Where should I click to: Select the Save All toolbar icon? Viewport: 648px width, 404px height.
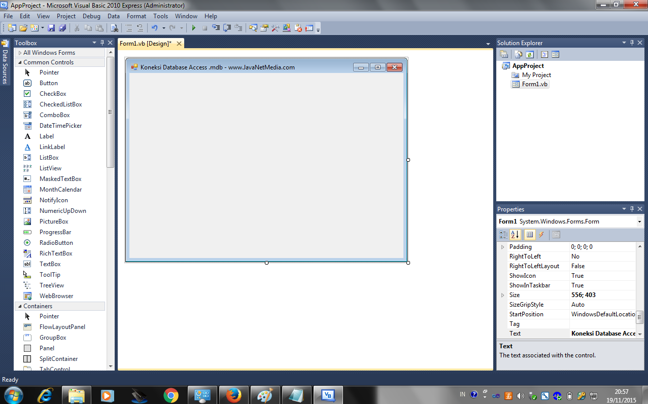(x=63, y=28)
